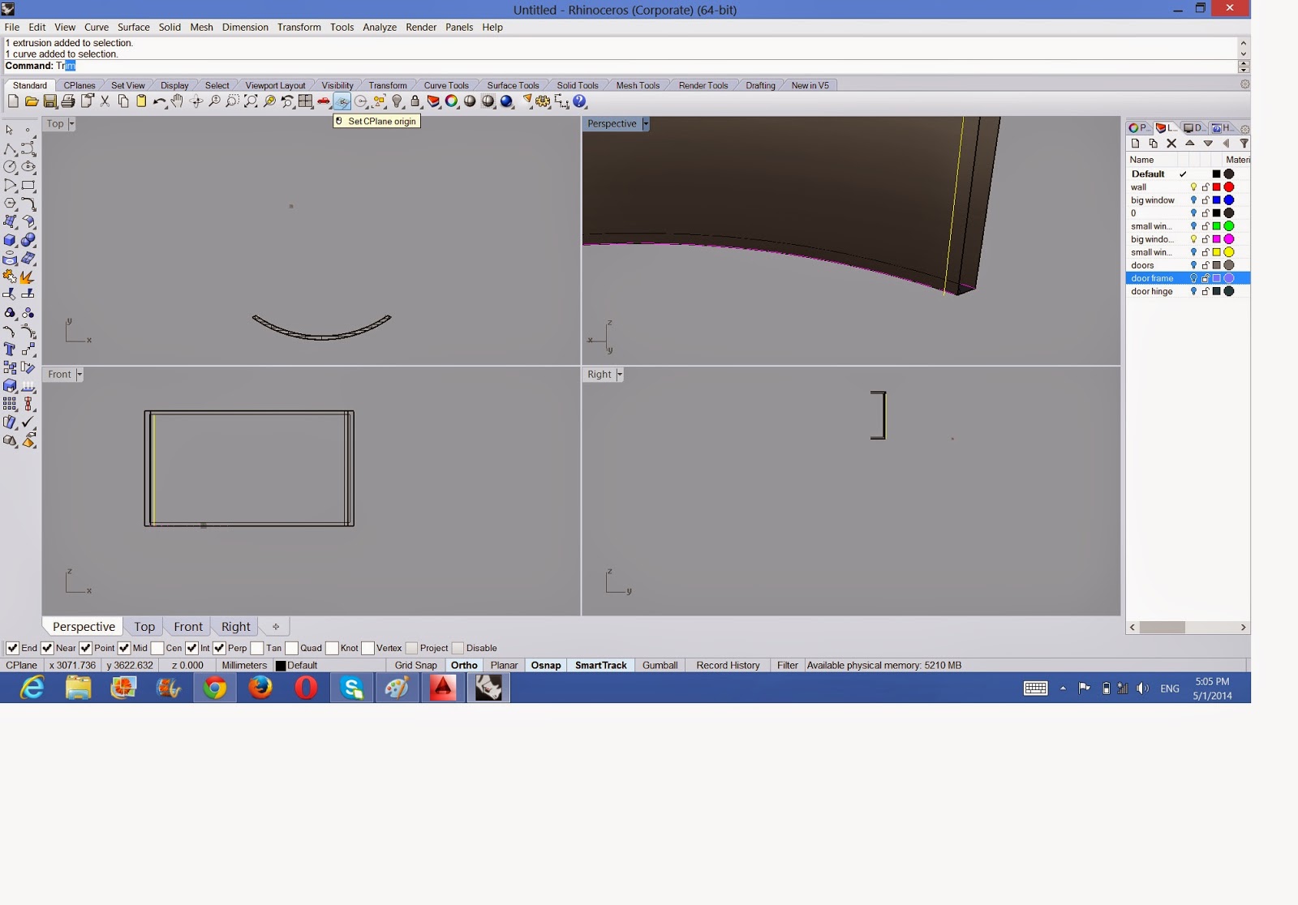Click the Layer filter funnel icon

coord(1244,144)
